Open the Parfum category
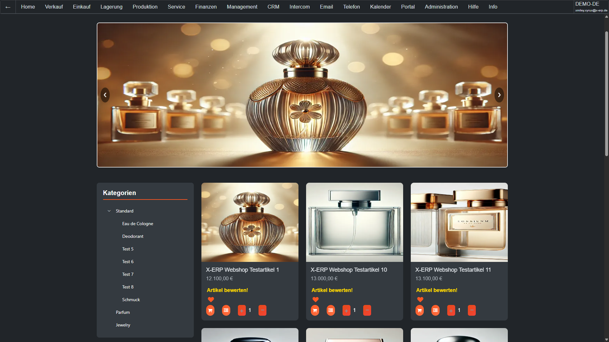This screenshot has width=609, height=342. click(122, 312)
